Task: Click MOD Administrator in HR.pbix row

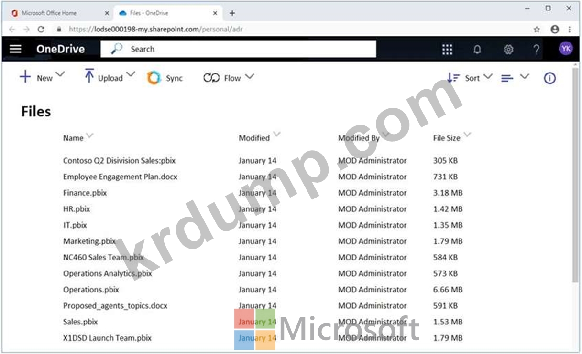Action: coord(373,209)
